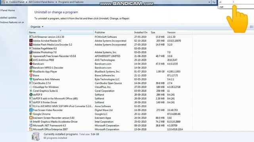Click Intel Corporation publisher cell

click(104, 122)
